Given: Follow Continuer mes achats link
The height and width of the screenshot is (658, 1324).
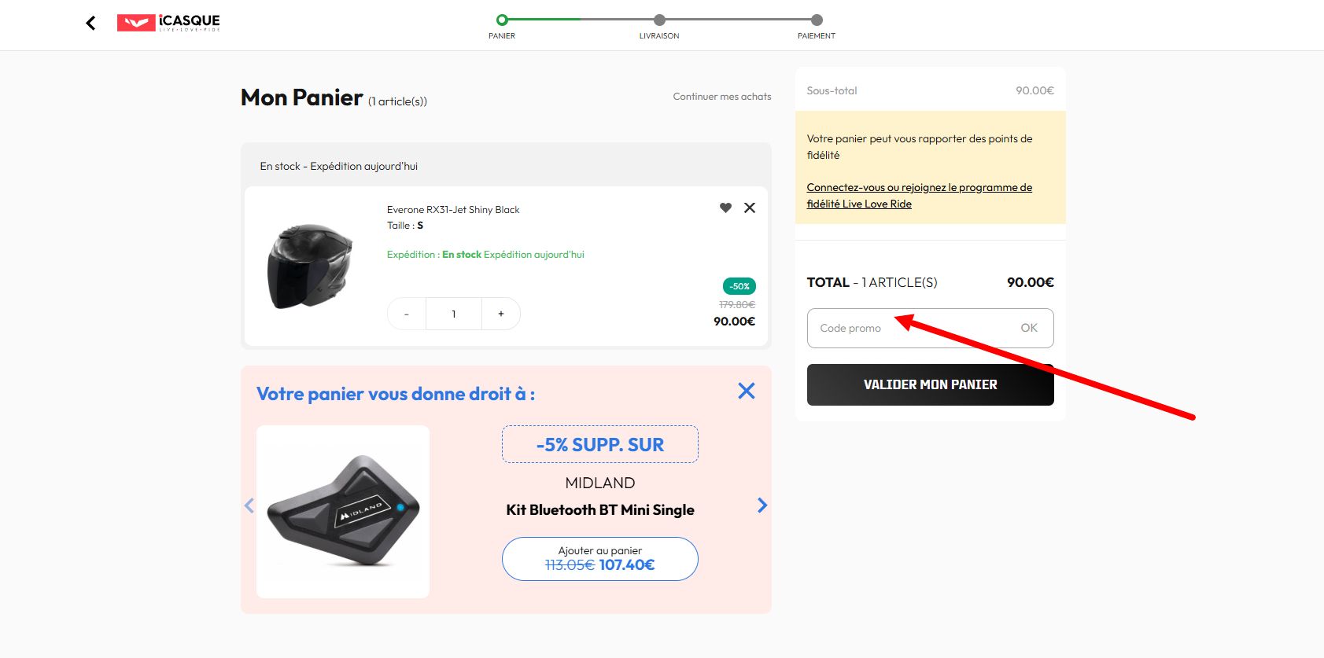Looking at the screenshot, I should tap(722, 97).
